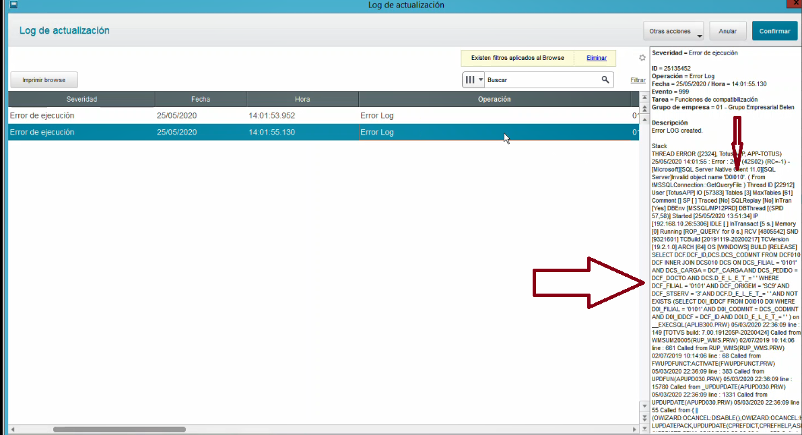802x435 pixels.
Task: Click the horizontal scrollbar thumb
Action: tap(119, 430)
